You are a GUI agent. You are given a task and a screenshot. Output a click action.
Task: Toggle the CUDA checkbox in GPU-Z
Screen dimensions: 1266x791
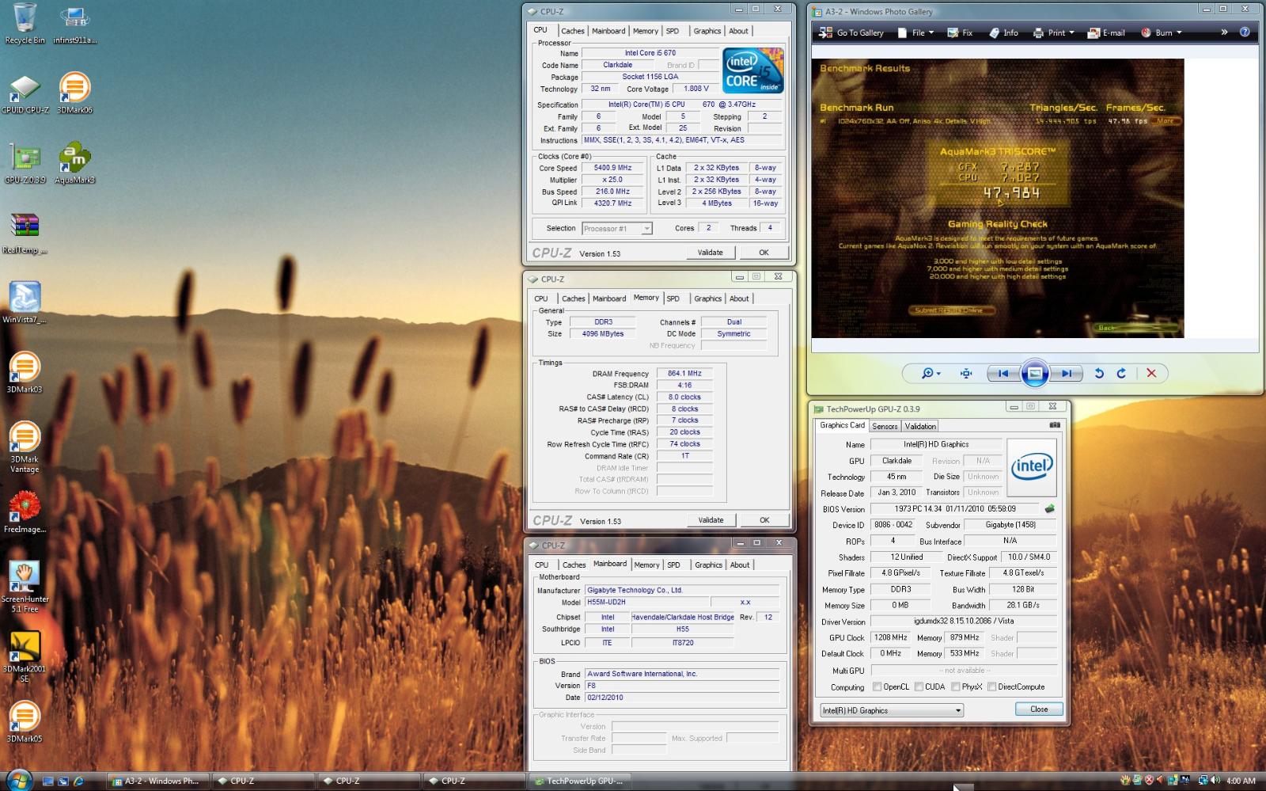pos(919,686)
